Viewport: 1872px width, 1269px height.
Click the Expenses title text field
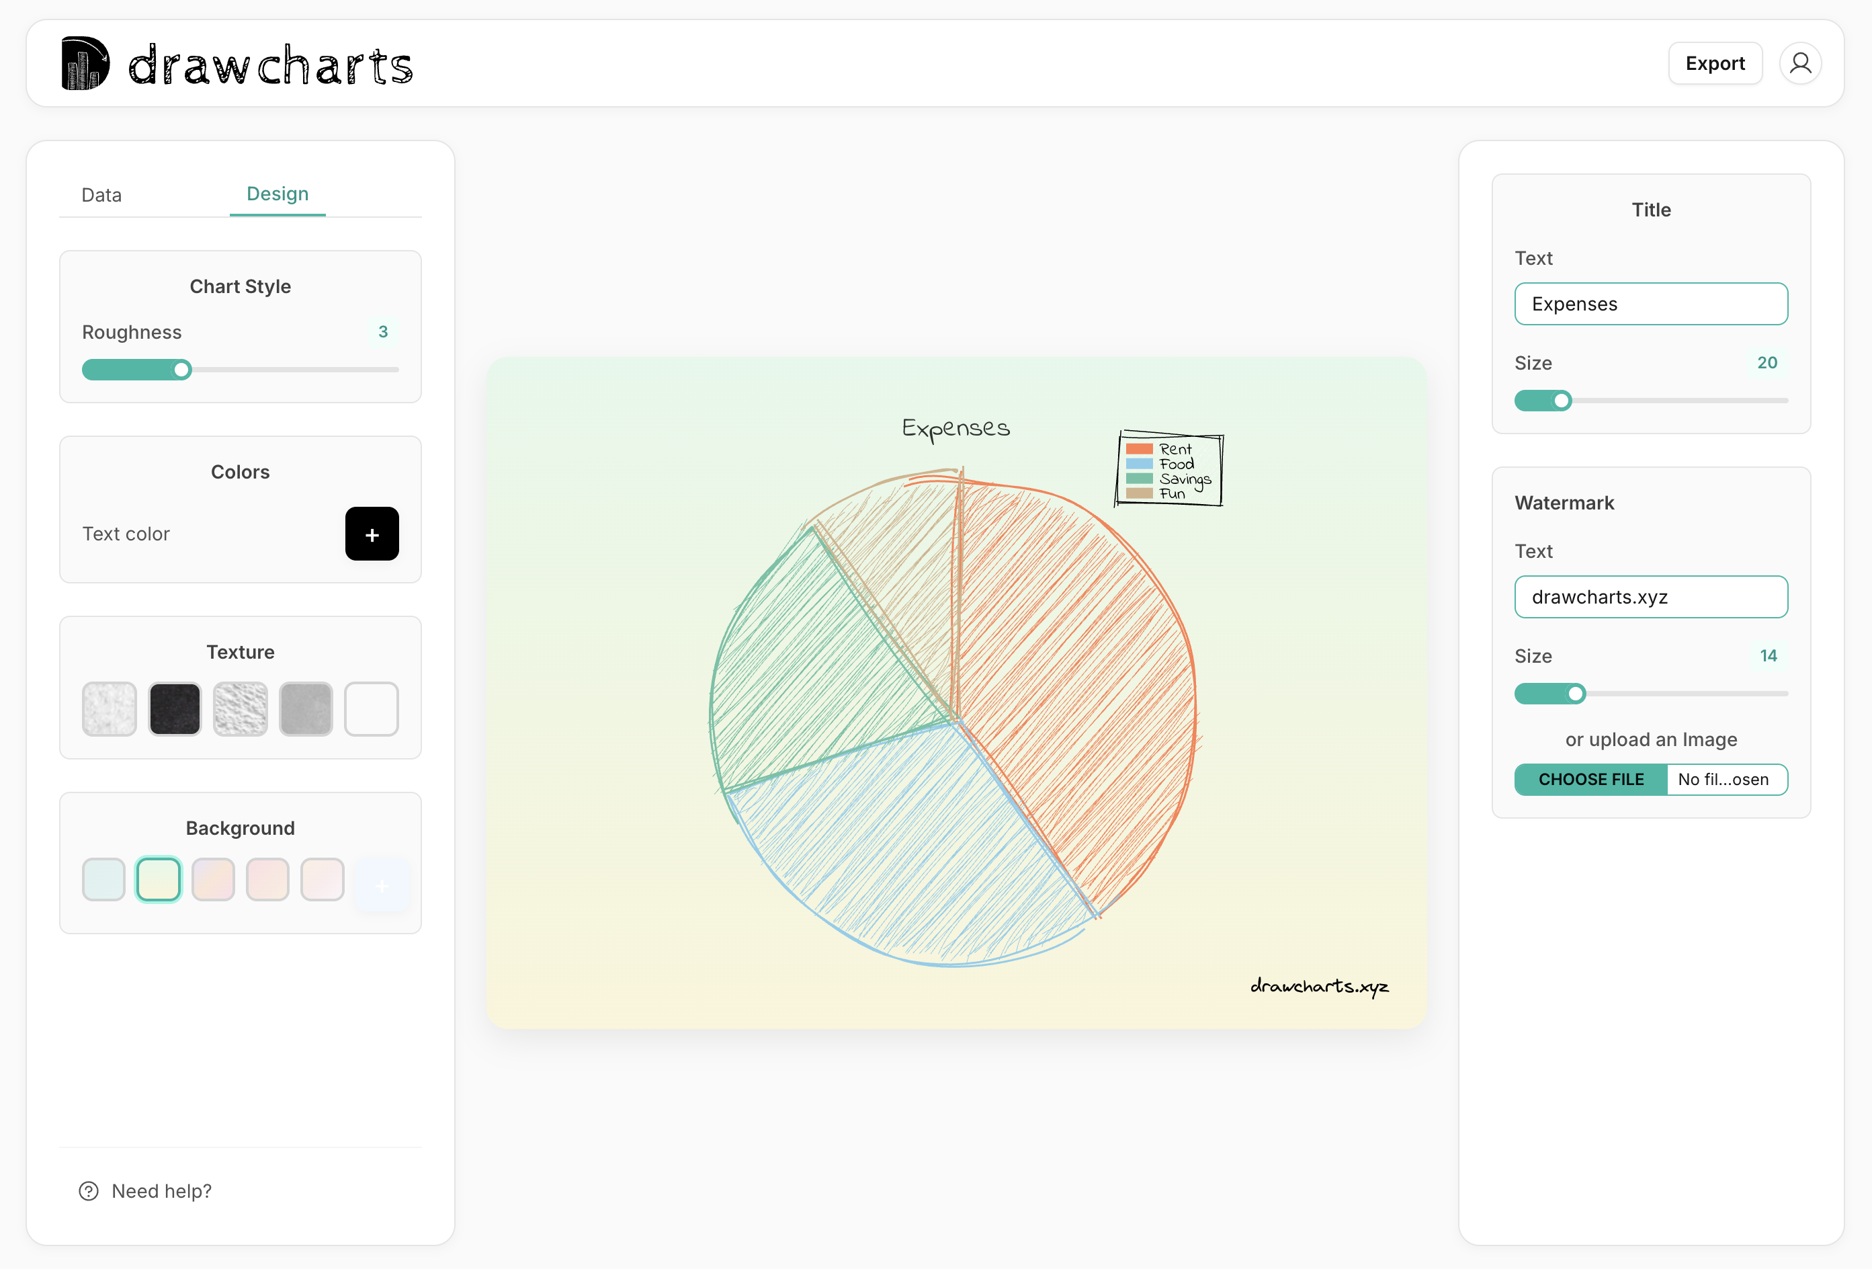point(1650,304)
